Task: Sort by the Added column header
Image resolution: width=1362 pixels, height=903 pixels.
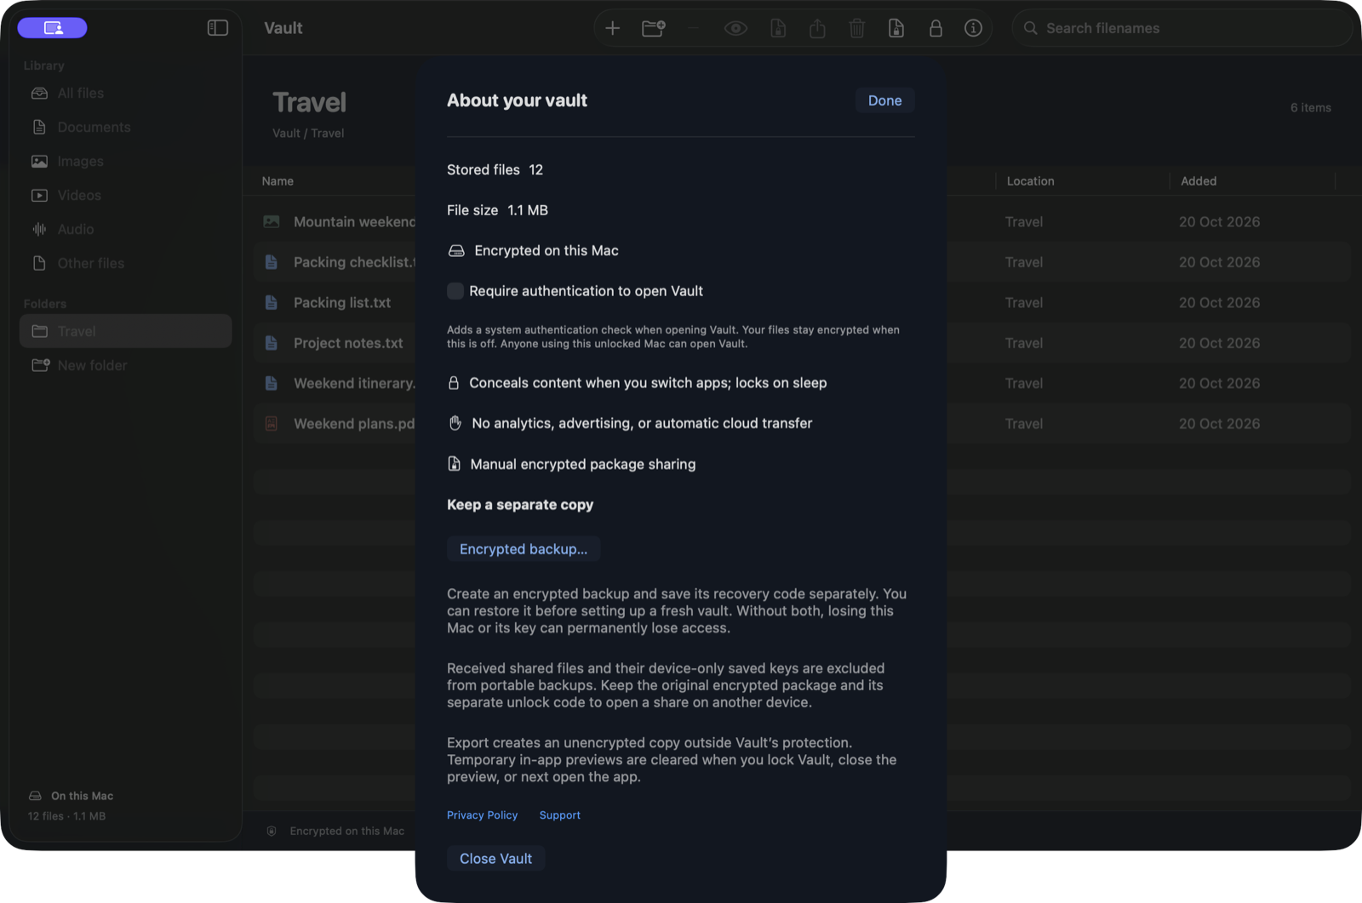Action: coord(1199,181)
